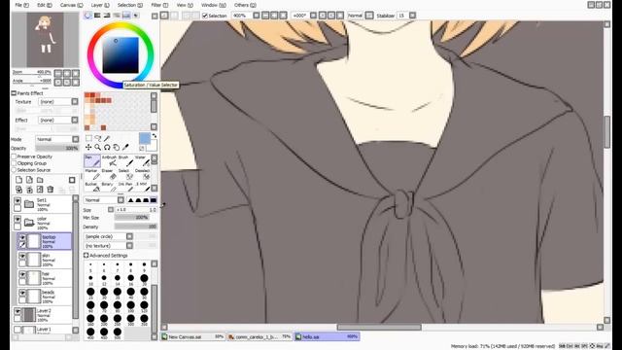The width and height of the screenshot is (622, 350).
Task: Select the Water brush tool
Action: tap(142, 160)
